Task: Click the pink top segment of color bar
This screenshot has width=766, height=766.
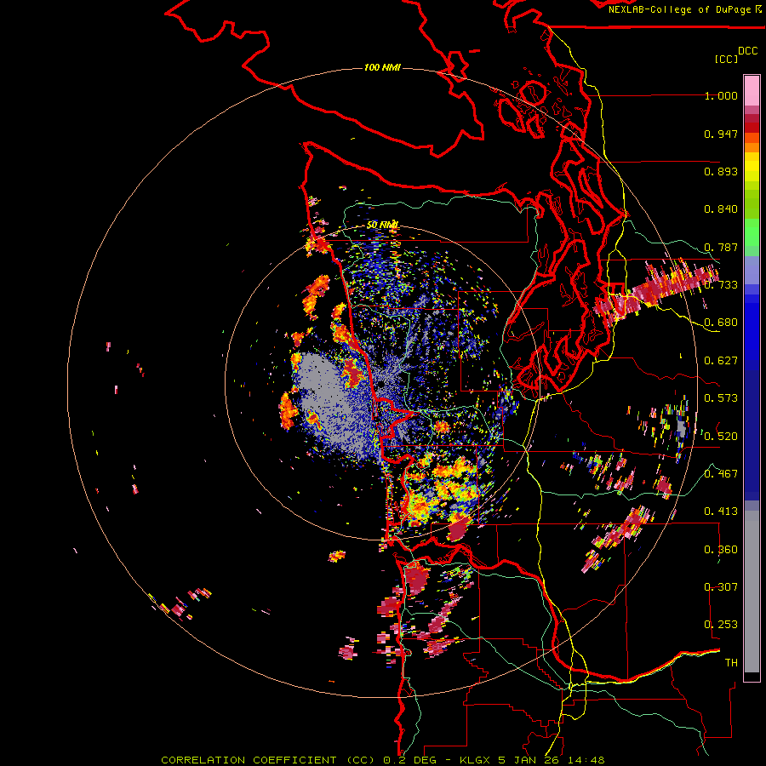Action: (752, 90)
